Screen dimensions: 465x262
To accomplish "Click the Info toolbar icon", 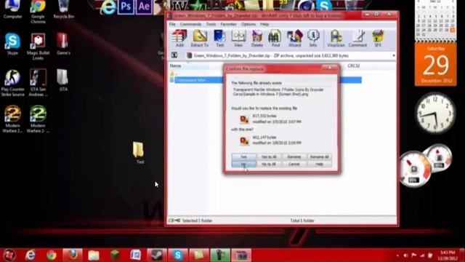I will coord(313,39).
